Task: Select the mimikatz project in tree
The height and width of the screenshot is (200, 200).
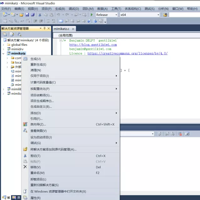Action: pyautogui.click(x=18, y=53)
